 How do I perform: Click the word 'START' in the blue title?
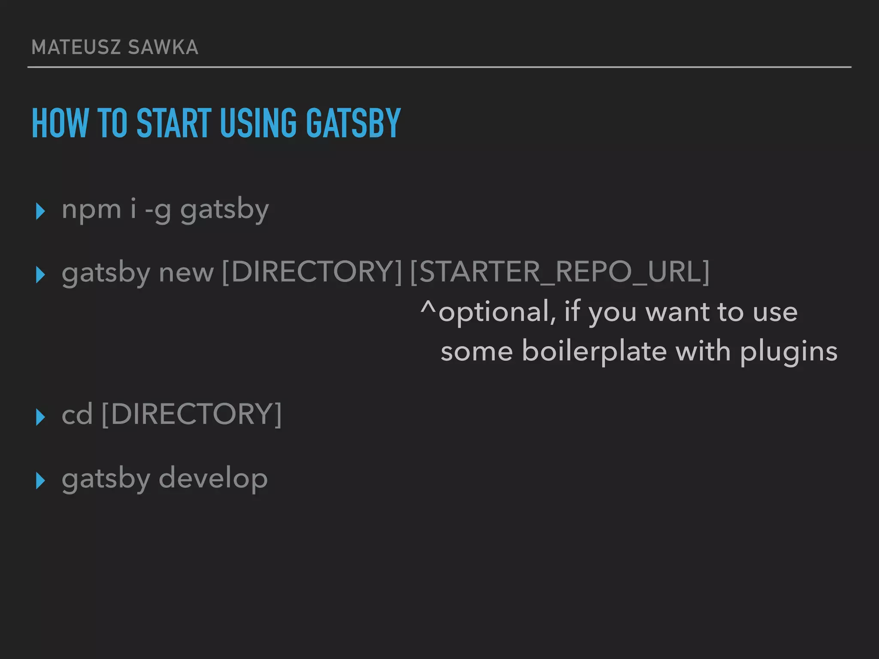[x=174, y=123]
